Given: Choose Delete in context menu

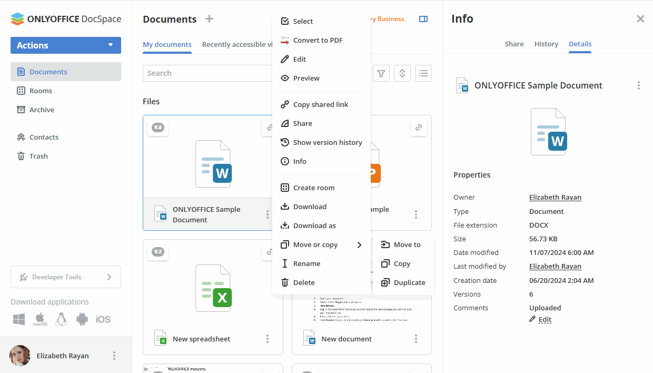Looking at the screenshot, I should 321,282.
